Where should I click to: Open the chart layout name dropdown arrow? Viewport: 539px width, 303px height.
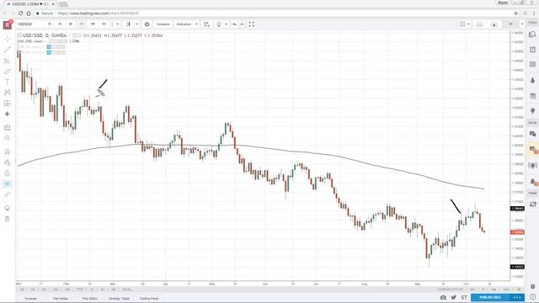click(522, 24)
